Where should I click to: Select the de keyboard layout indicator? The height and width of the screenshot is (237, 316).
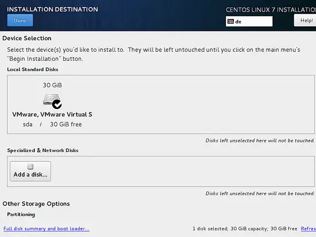click(249, 21)
